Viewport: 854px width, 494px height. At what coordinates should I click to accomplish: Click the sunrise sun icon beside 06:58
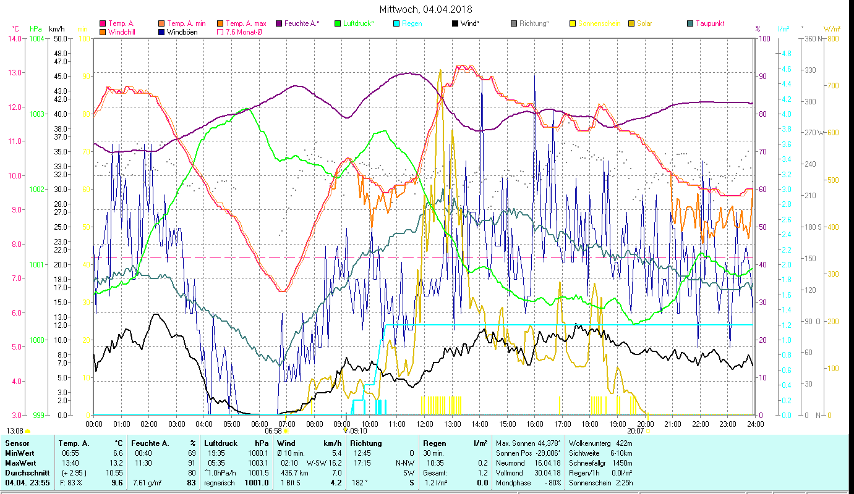coord(286,430)
